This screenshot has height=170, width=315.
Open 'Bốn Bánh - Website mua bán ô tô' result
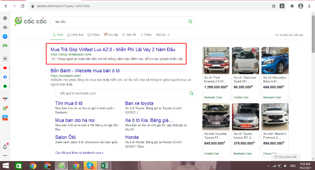click(85, 71)
